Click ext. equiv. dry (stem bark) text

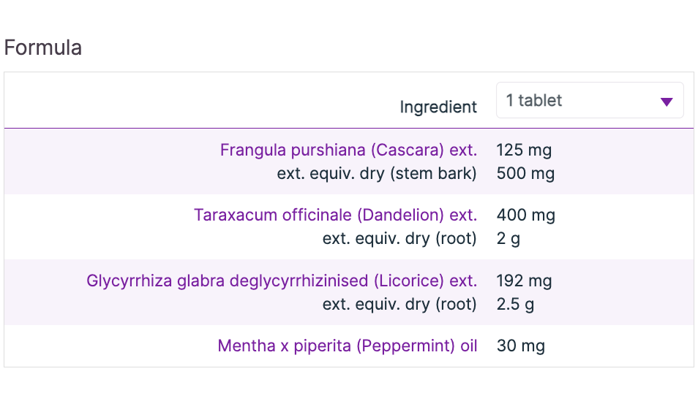pyautogui.click(x=376, y=174)
